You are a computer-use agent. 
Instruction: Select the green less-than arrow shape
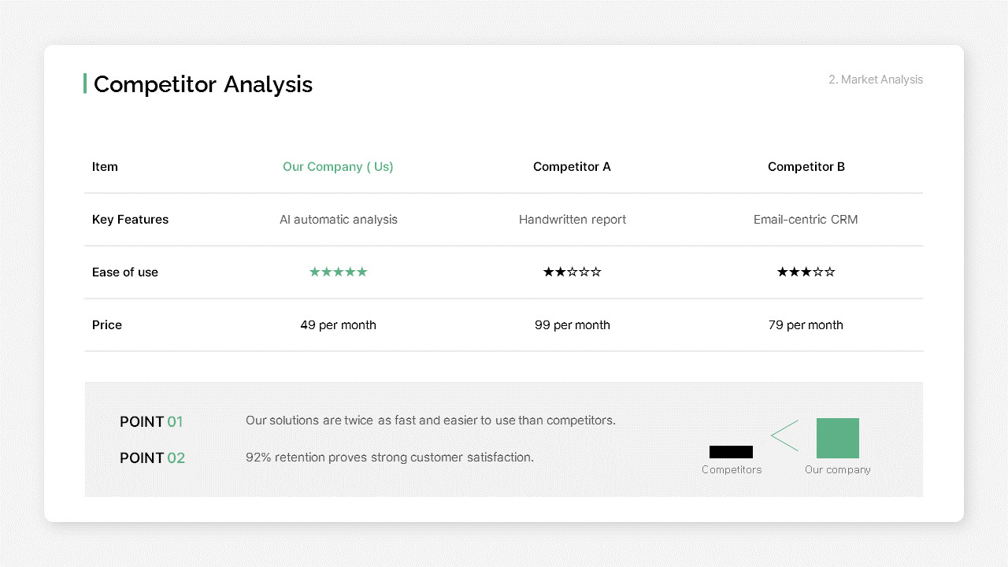click(x=784, y=435)
